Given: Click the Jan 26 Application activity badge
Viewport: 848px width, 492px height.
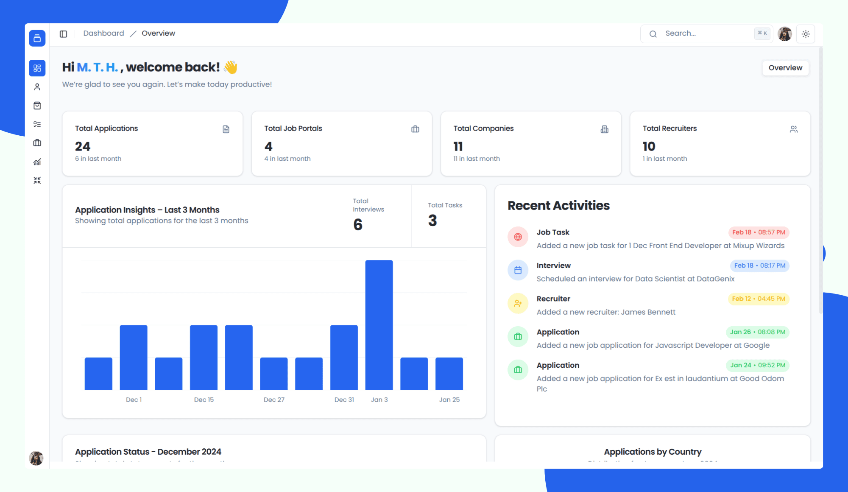Looking at the screenshot, I should (x=758, y=332).
